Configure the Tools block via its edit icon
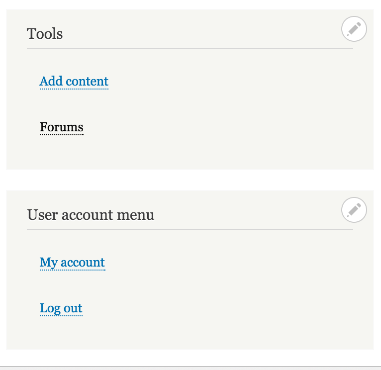381x370 pixels. tap(354, 29)
